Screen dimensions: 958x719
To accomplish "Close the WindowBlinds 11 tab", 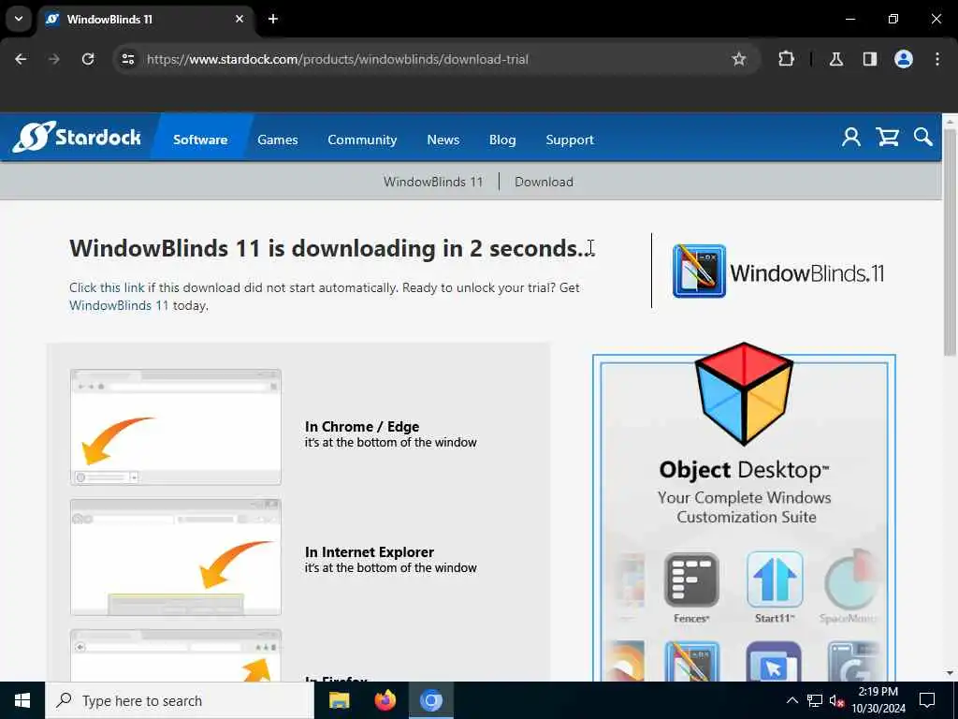I will 239,19.
